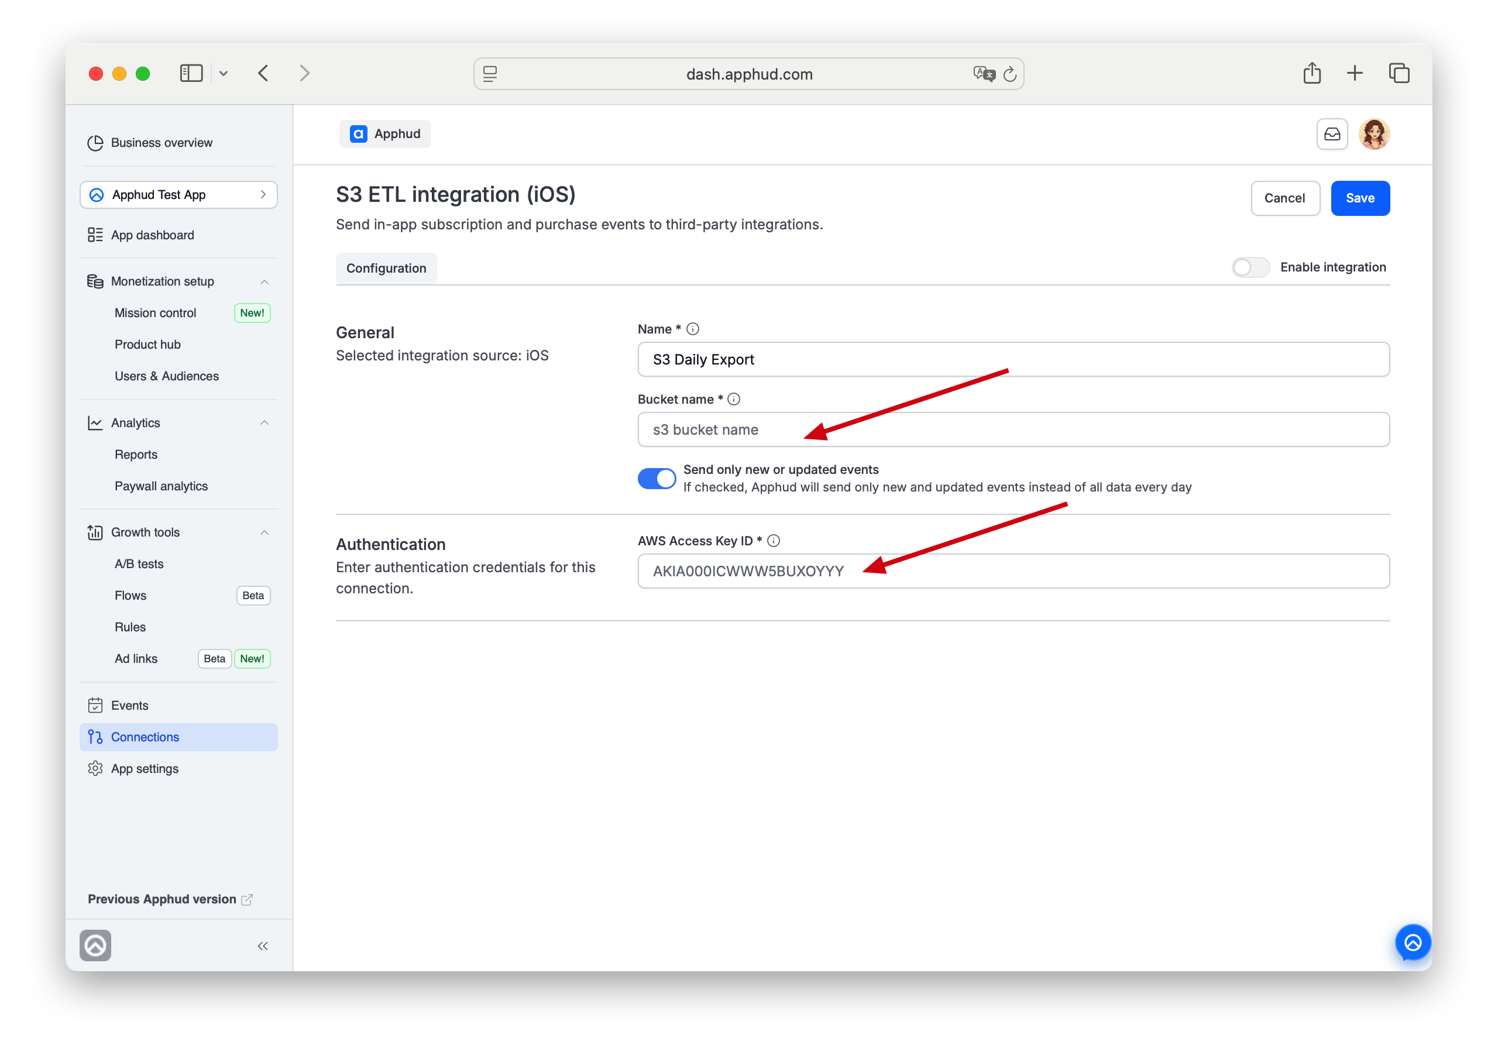Go to App dashboard
Image resolution: width=1498 pixels, height=1059 pixels.
coord(152,235)
